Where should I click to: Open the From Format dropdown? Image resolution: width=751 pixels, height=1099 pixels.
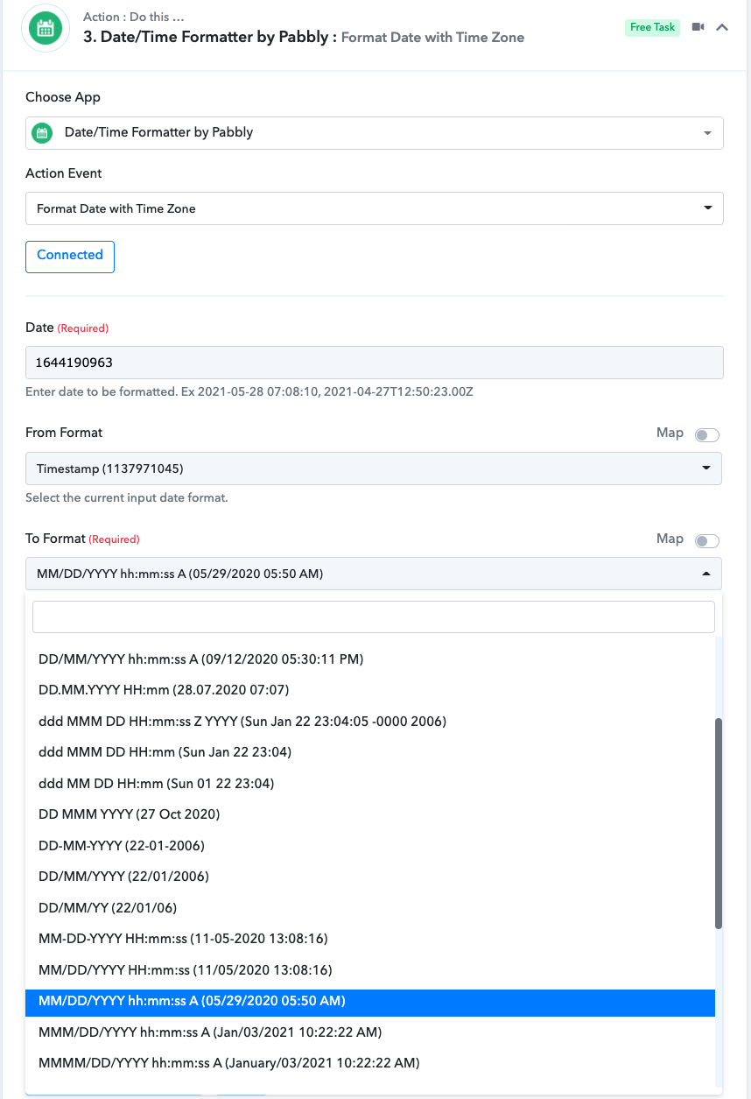[374, 468]
